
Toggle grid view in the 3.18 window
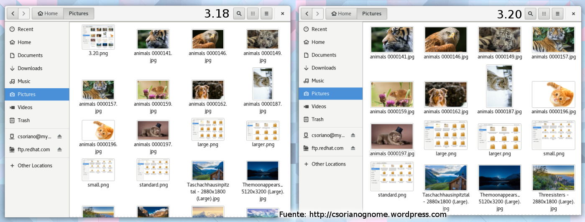(x=253, y=13)
